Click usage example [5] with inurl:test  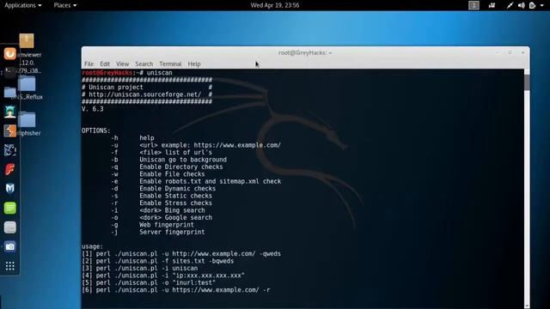[149, 282]
